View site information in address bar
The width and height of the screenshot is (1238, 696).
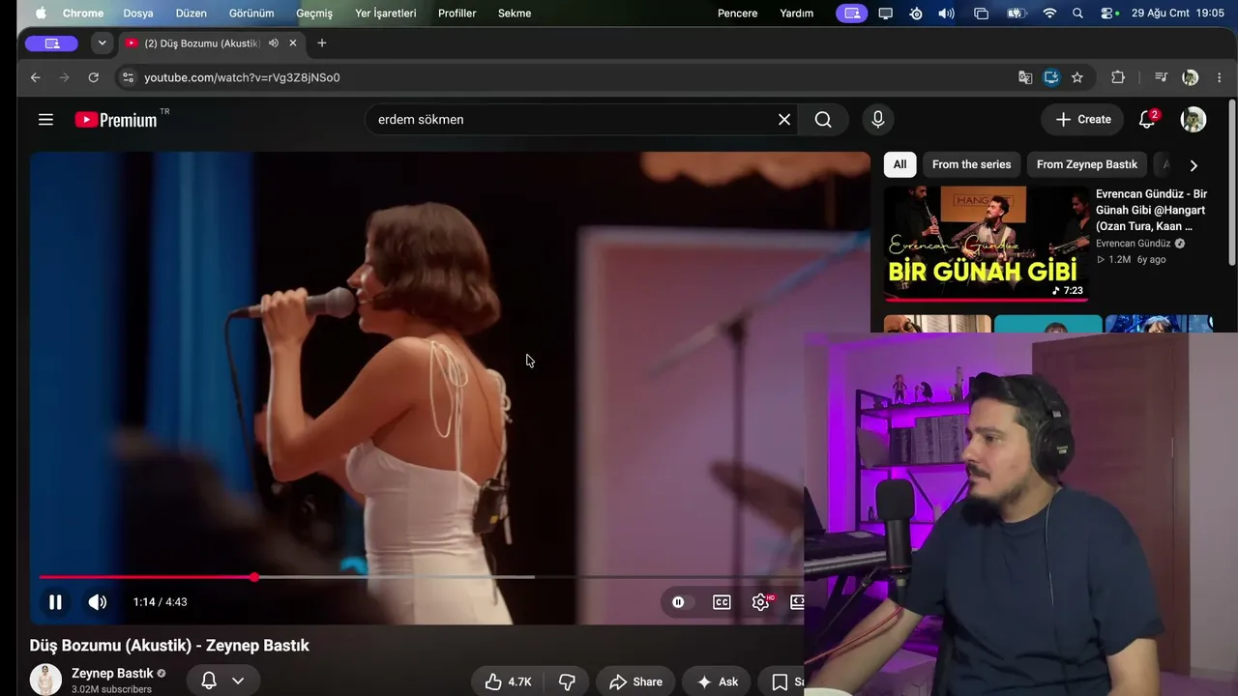point(128,77)
